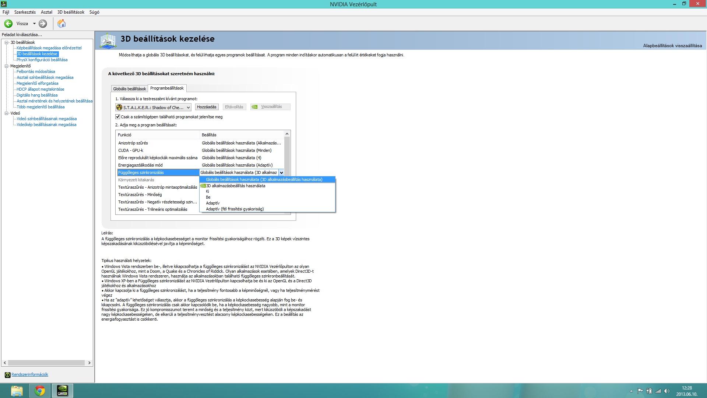Collapse the 3D beállítások tree node
Screen dimensions: 707x398
tap(6, 42)
